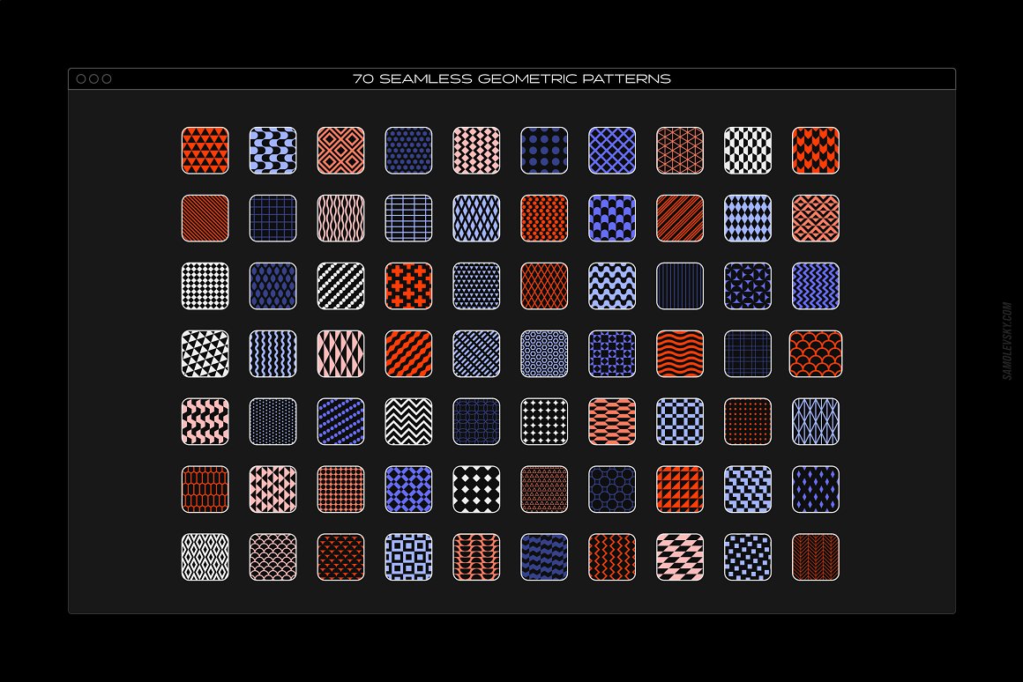Click the orange plus crosses pattern
Image resolution: width=1023 pixels, height=682 pixels.
(408, 286)
